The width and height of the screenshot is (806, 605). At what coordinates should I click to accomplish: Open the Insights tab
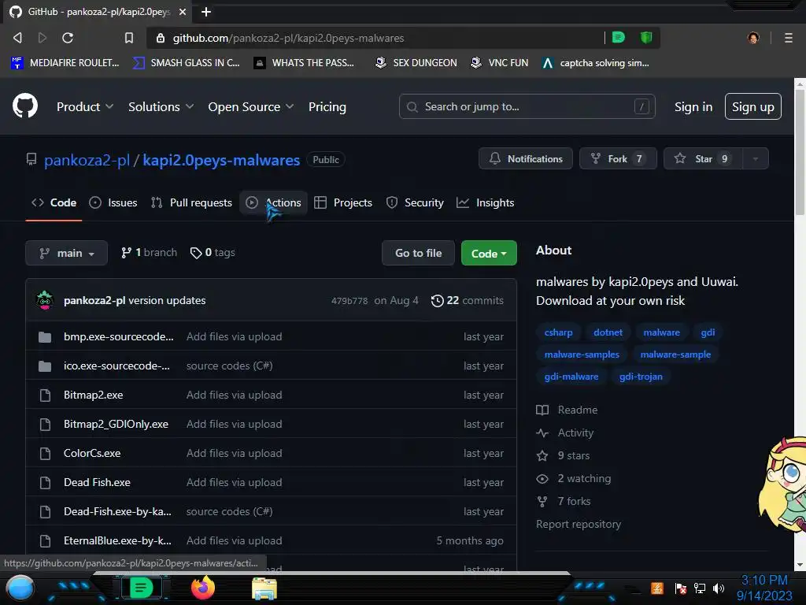point(485,202)
